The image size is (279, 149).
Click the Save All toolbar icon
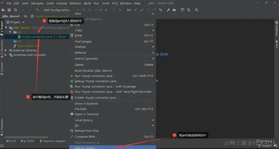[x=9, y=10]
